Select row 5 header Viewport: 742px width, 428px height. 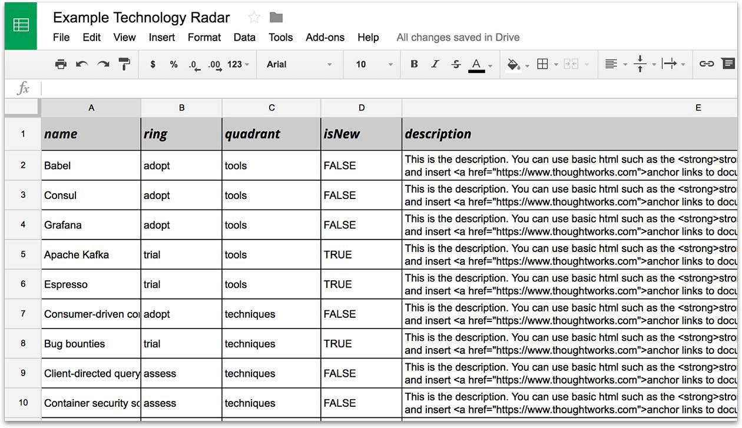23,254
